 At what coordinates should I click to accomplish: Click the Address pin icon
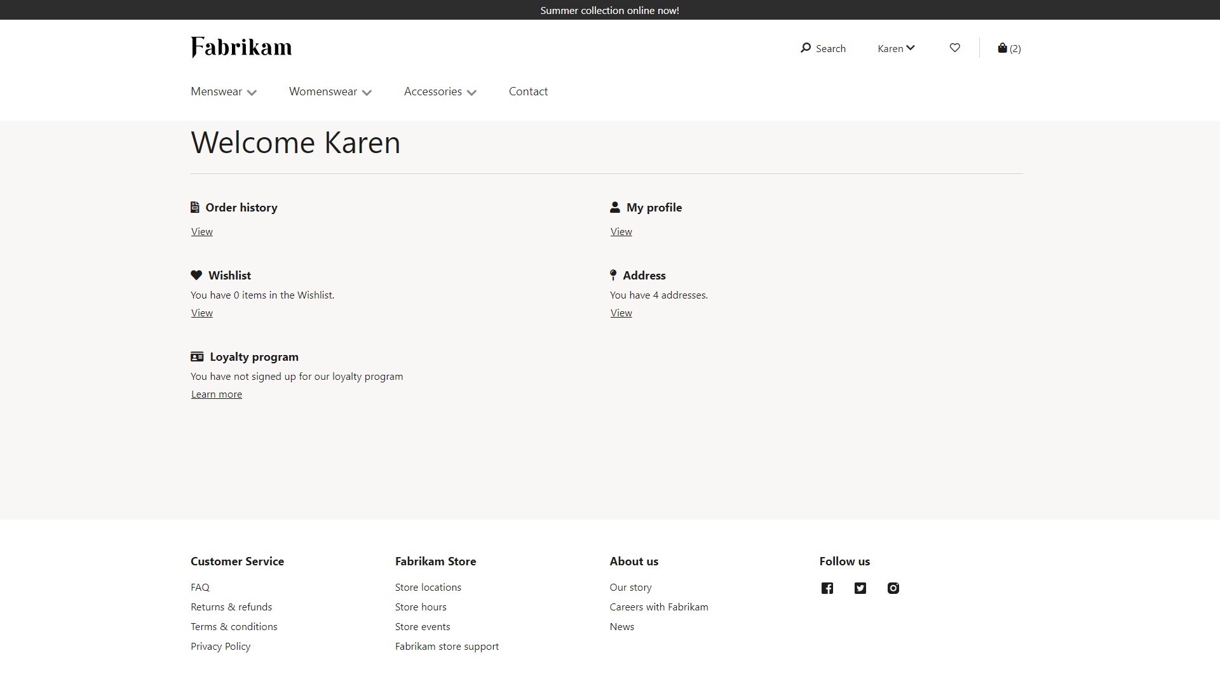click(613, 276)
